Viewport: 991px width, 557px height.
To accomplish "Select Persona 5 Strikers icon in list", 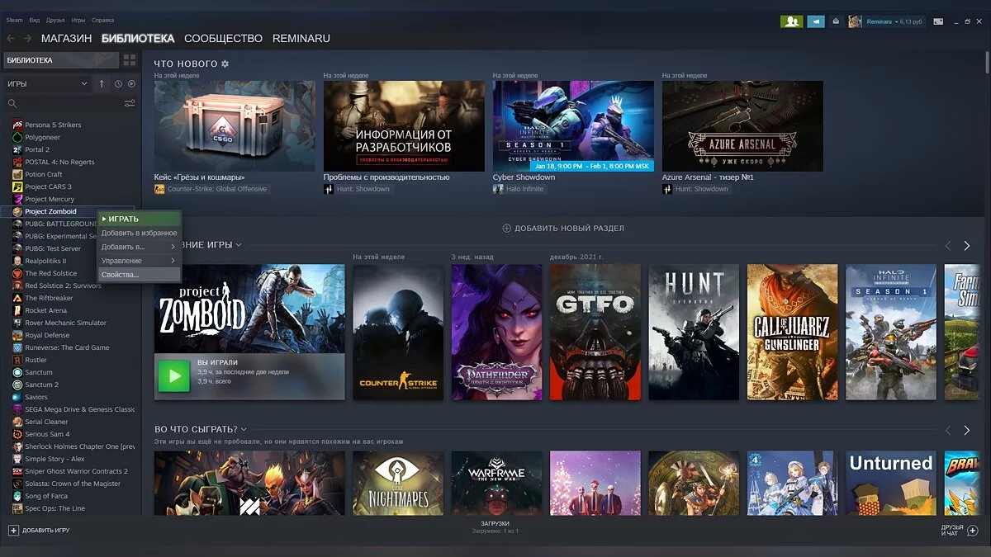I will (17, 125).
